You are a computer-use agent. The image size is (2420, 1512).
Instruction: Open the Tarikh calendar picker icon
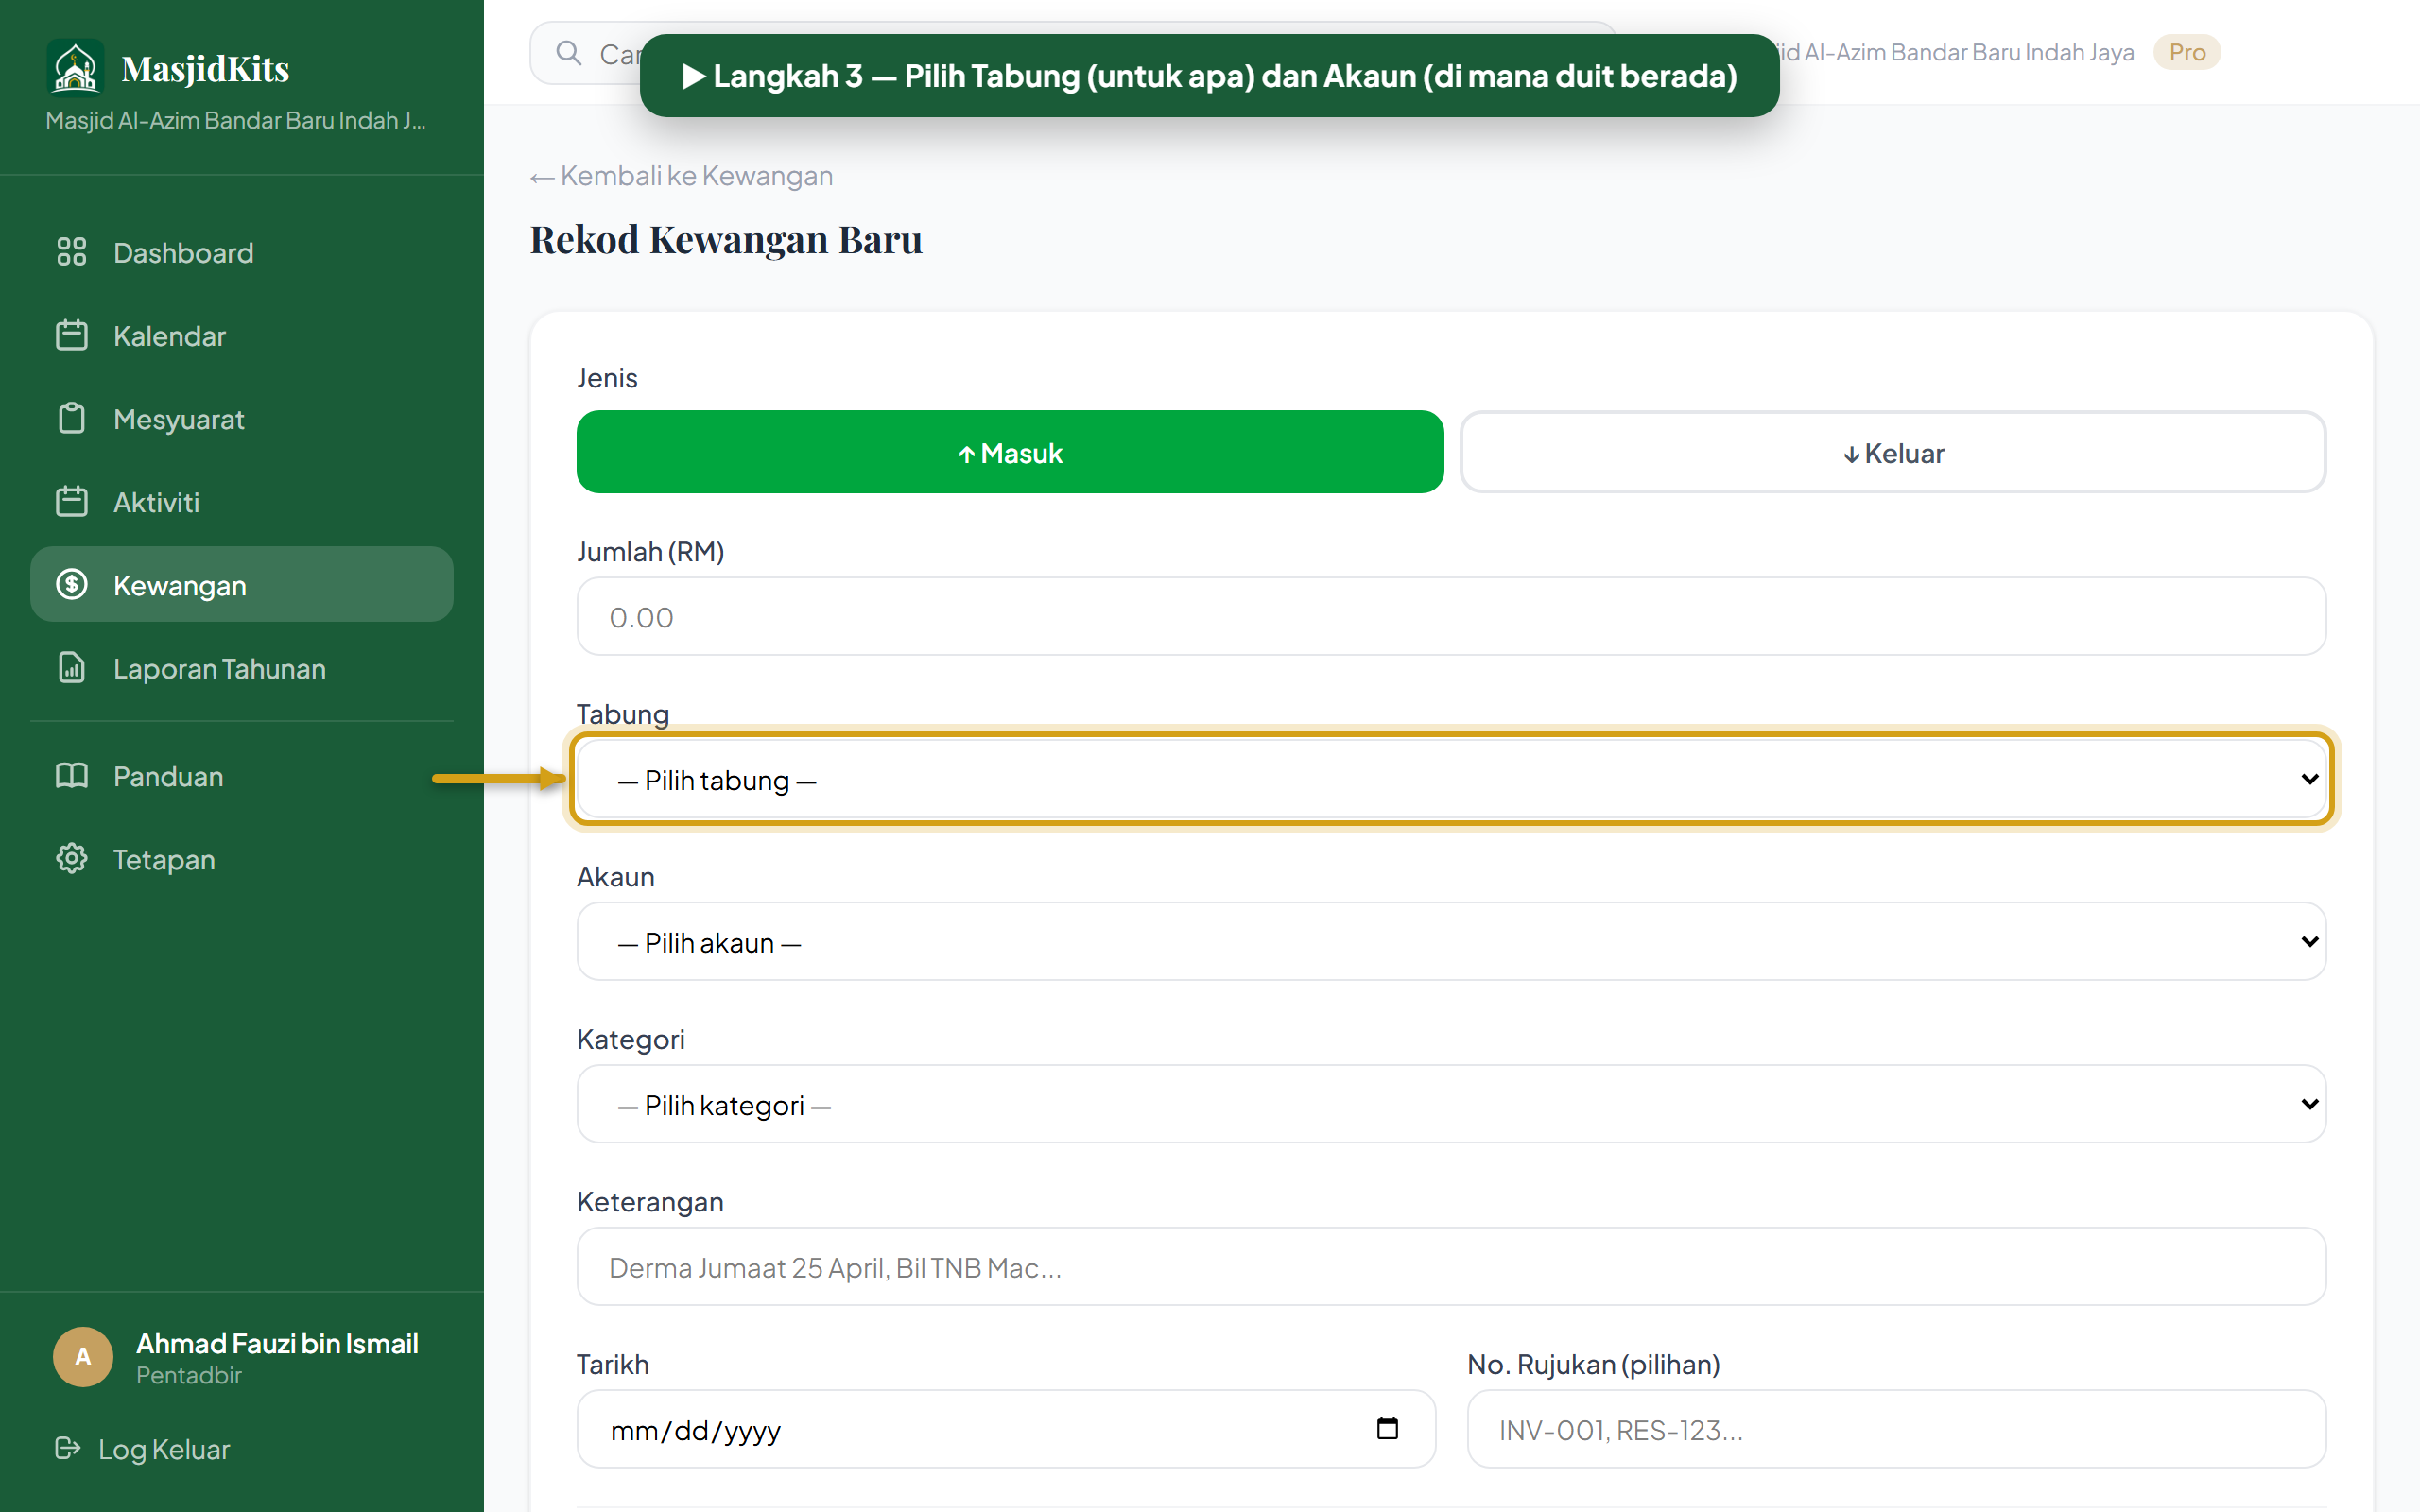point(1387,1428)
